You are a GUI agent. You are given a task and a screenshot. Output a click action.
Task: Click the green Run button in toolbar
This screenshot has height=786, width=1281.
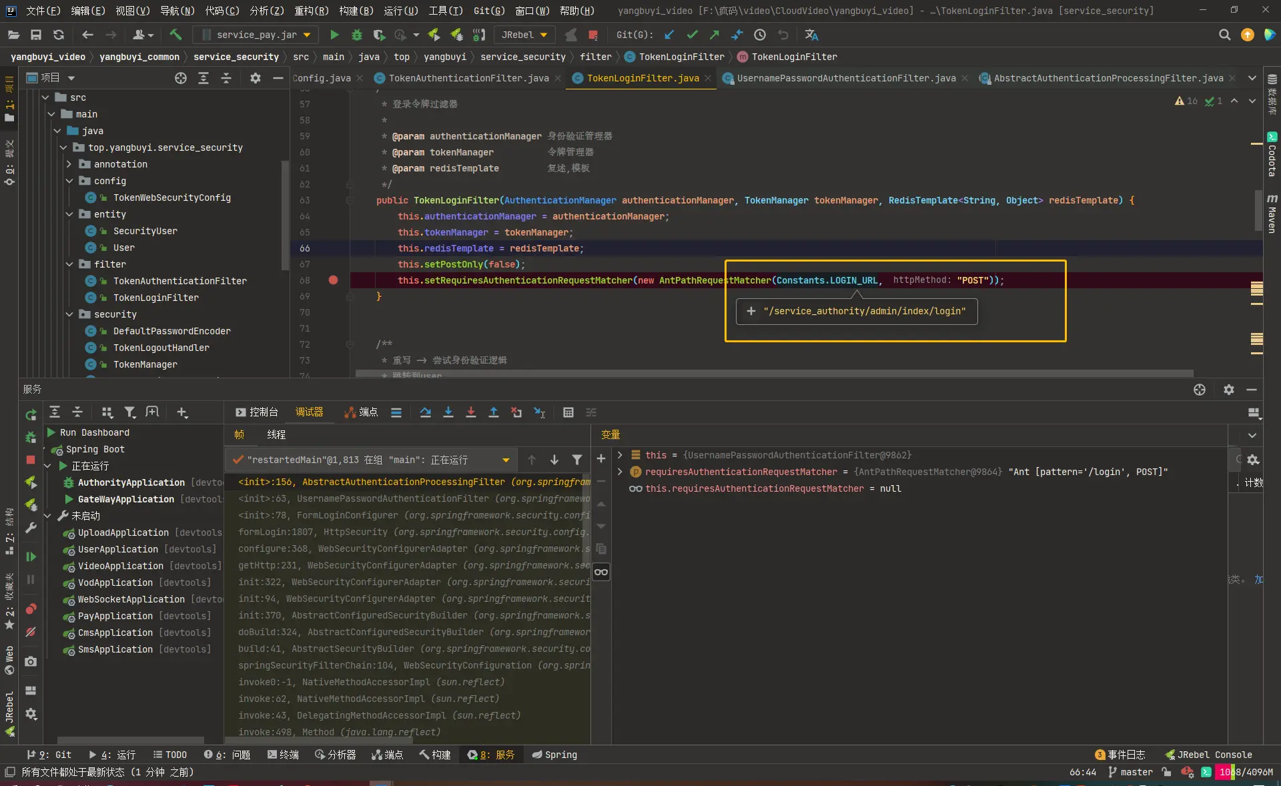(334, 35)
